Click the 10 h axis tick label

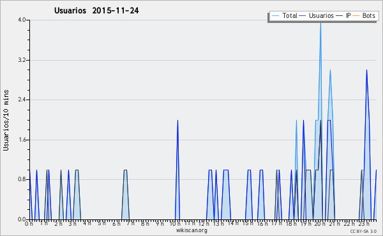coord(175,224)
